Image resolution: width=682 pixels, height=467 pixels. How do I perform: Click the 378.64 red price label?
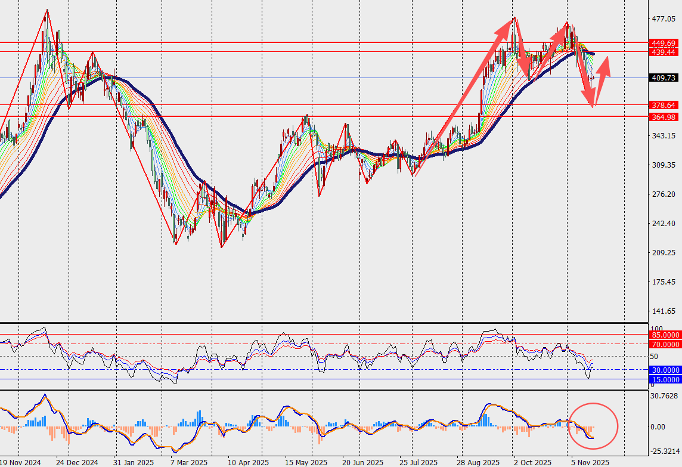665,105
